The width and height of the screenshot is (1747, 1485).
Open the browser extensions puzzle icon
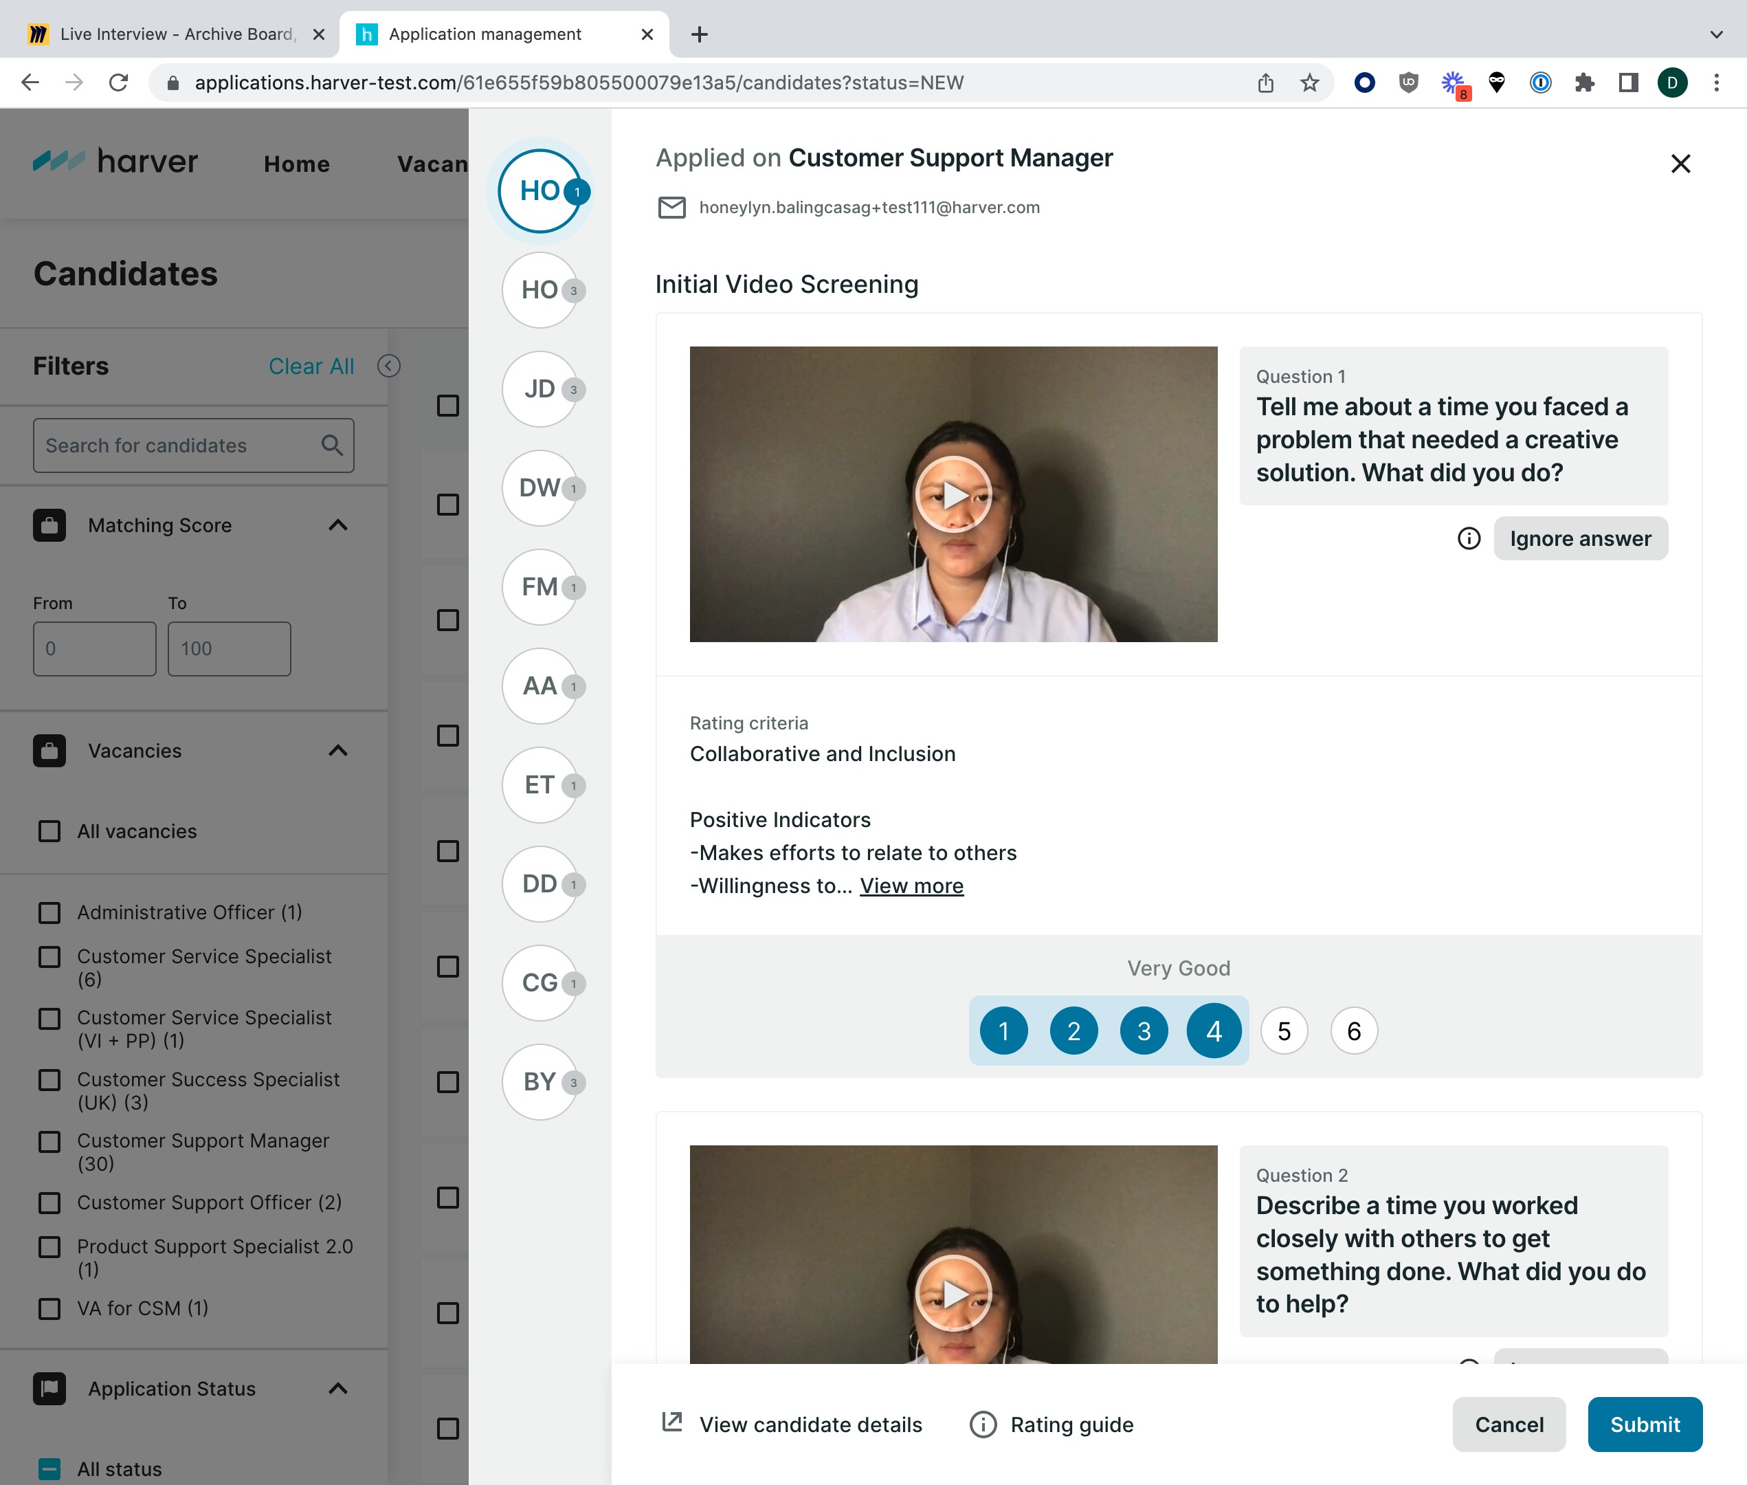point(1585,82)
